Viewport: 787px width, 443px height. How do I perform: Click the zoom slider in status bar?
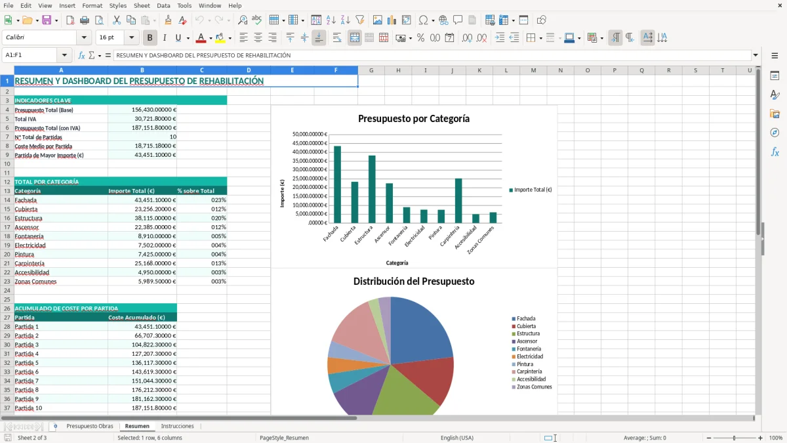tap(735, 438)
